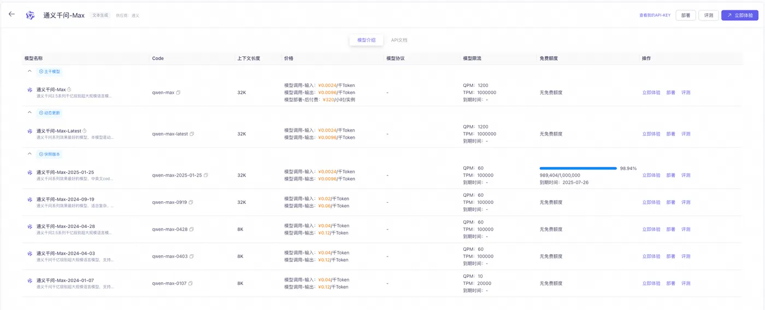This screenshot has width=765, height=310.
Task: Click the clock icon next to 通义千问-Max-Latest
Action: point(85,131)
